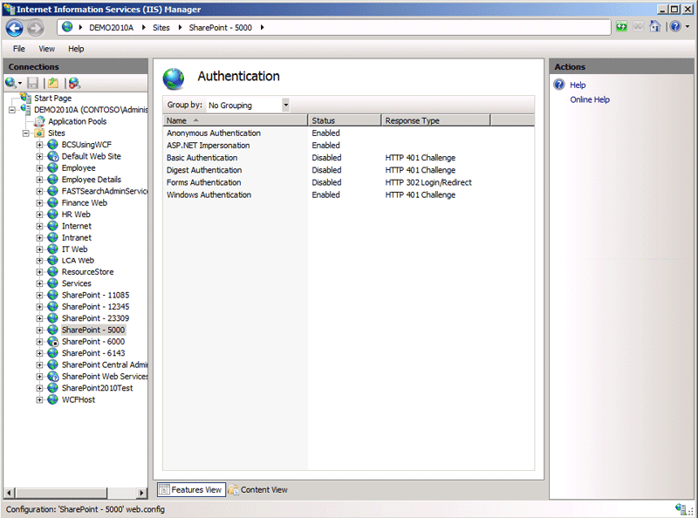
Task: Open the Online Help link
Action: click(590, 99)
